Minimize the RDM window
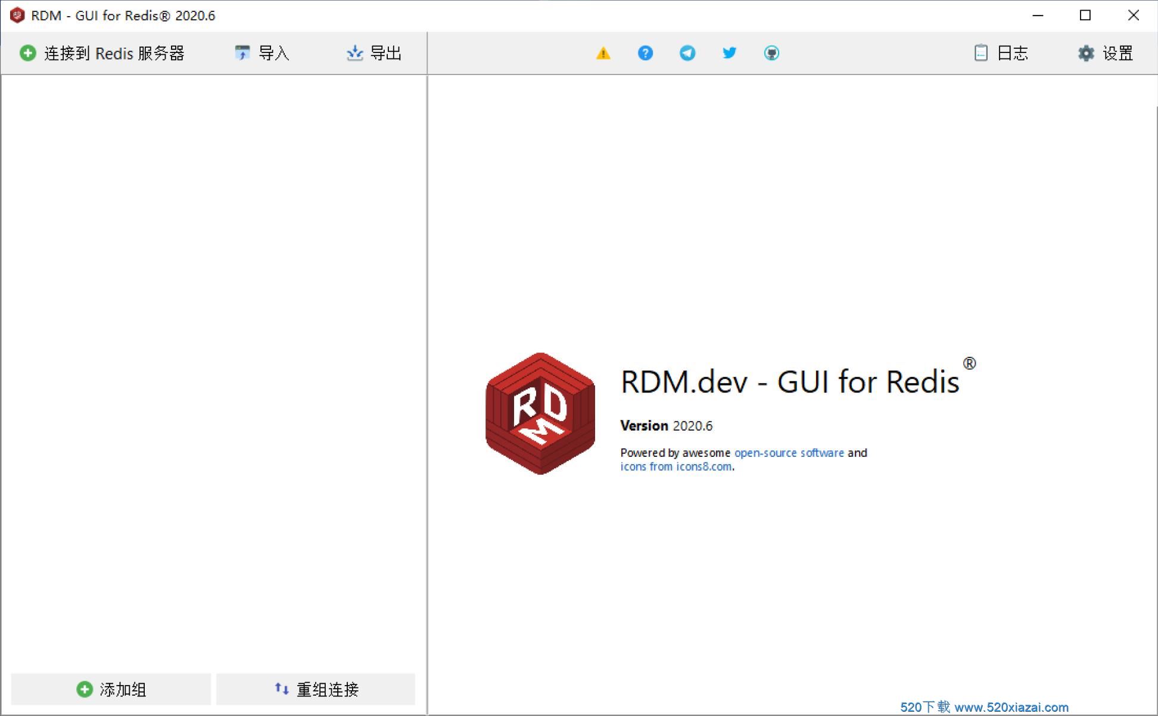The image size is (1158, 716). 1038,15
